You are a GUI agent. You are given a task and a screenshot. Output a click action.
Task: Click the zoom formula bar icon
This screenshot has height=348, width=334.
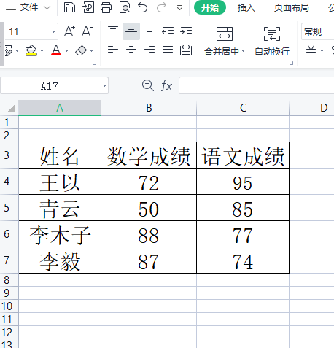click(x=148, y=85)
